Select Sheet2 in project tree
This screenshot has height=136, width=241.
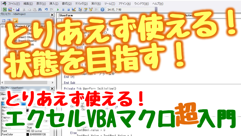[25, 37]
